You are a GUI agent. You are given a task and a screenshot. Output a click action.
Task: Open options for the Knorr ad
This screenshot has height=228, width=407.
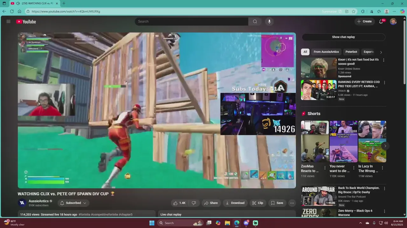(x=383, y=60)
